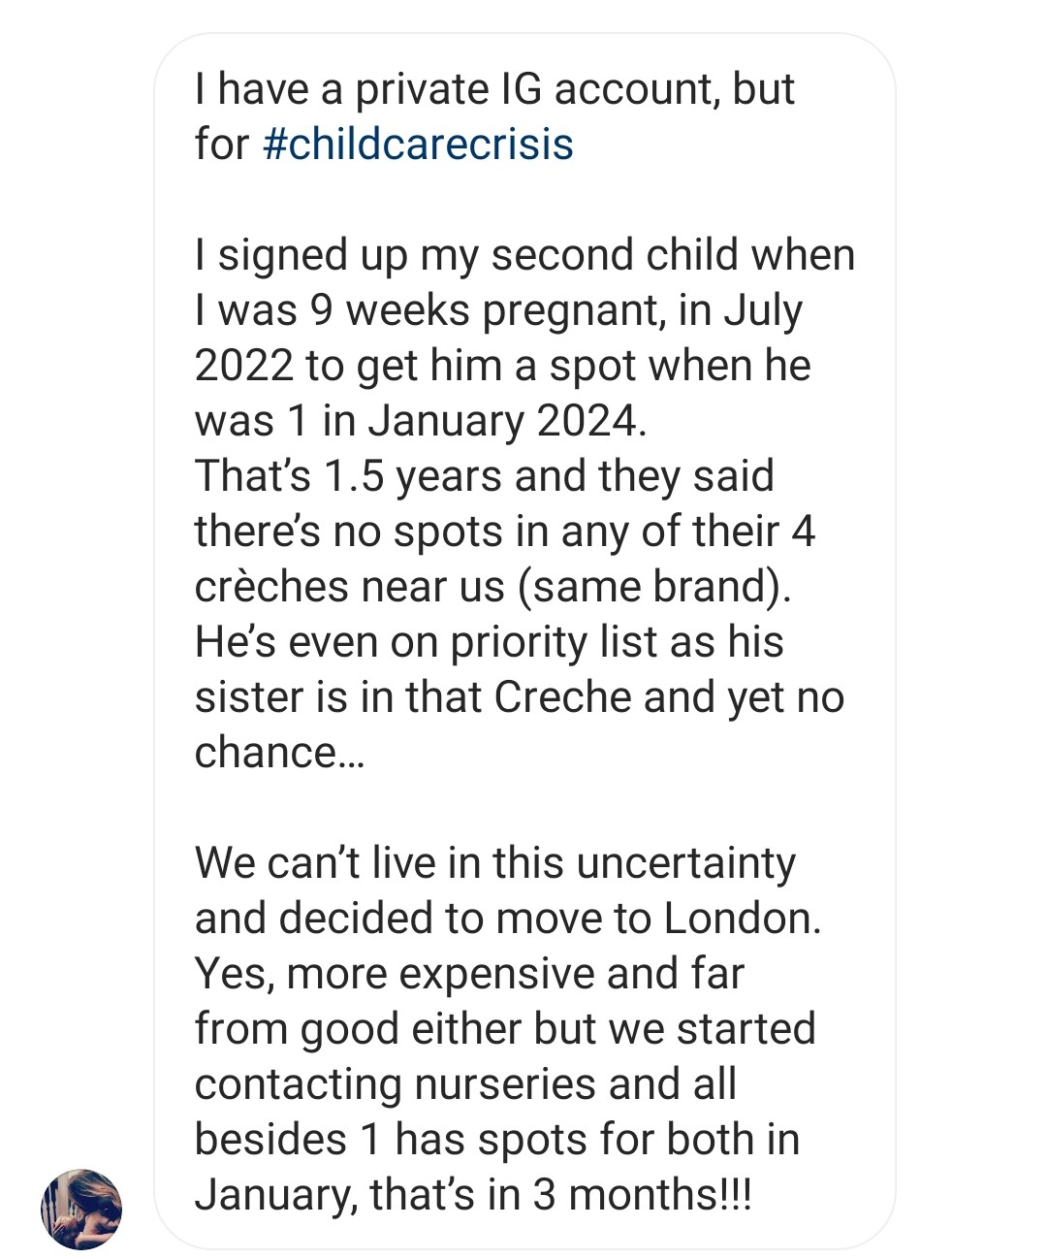The height and width of the screenshot is (1259, 1047).
Task: Click the word 'chance…' in the message
Action: (279, 753)
